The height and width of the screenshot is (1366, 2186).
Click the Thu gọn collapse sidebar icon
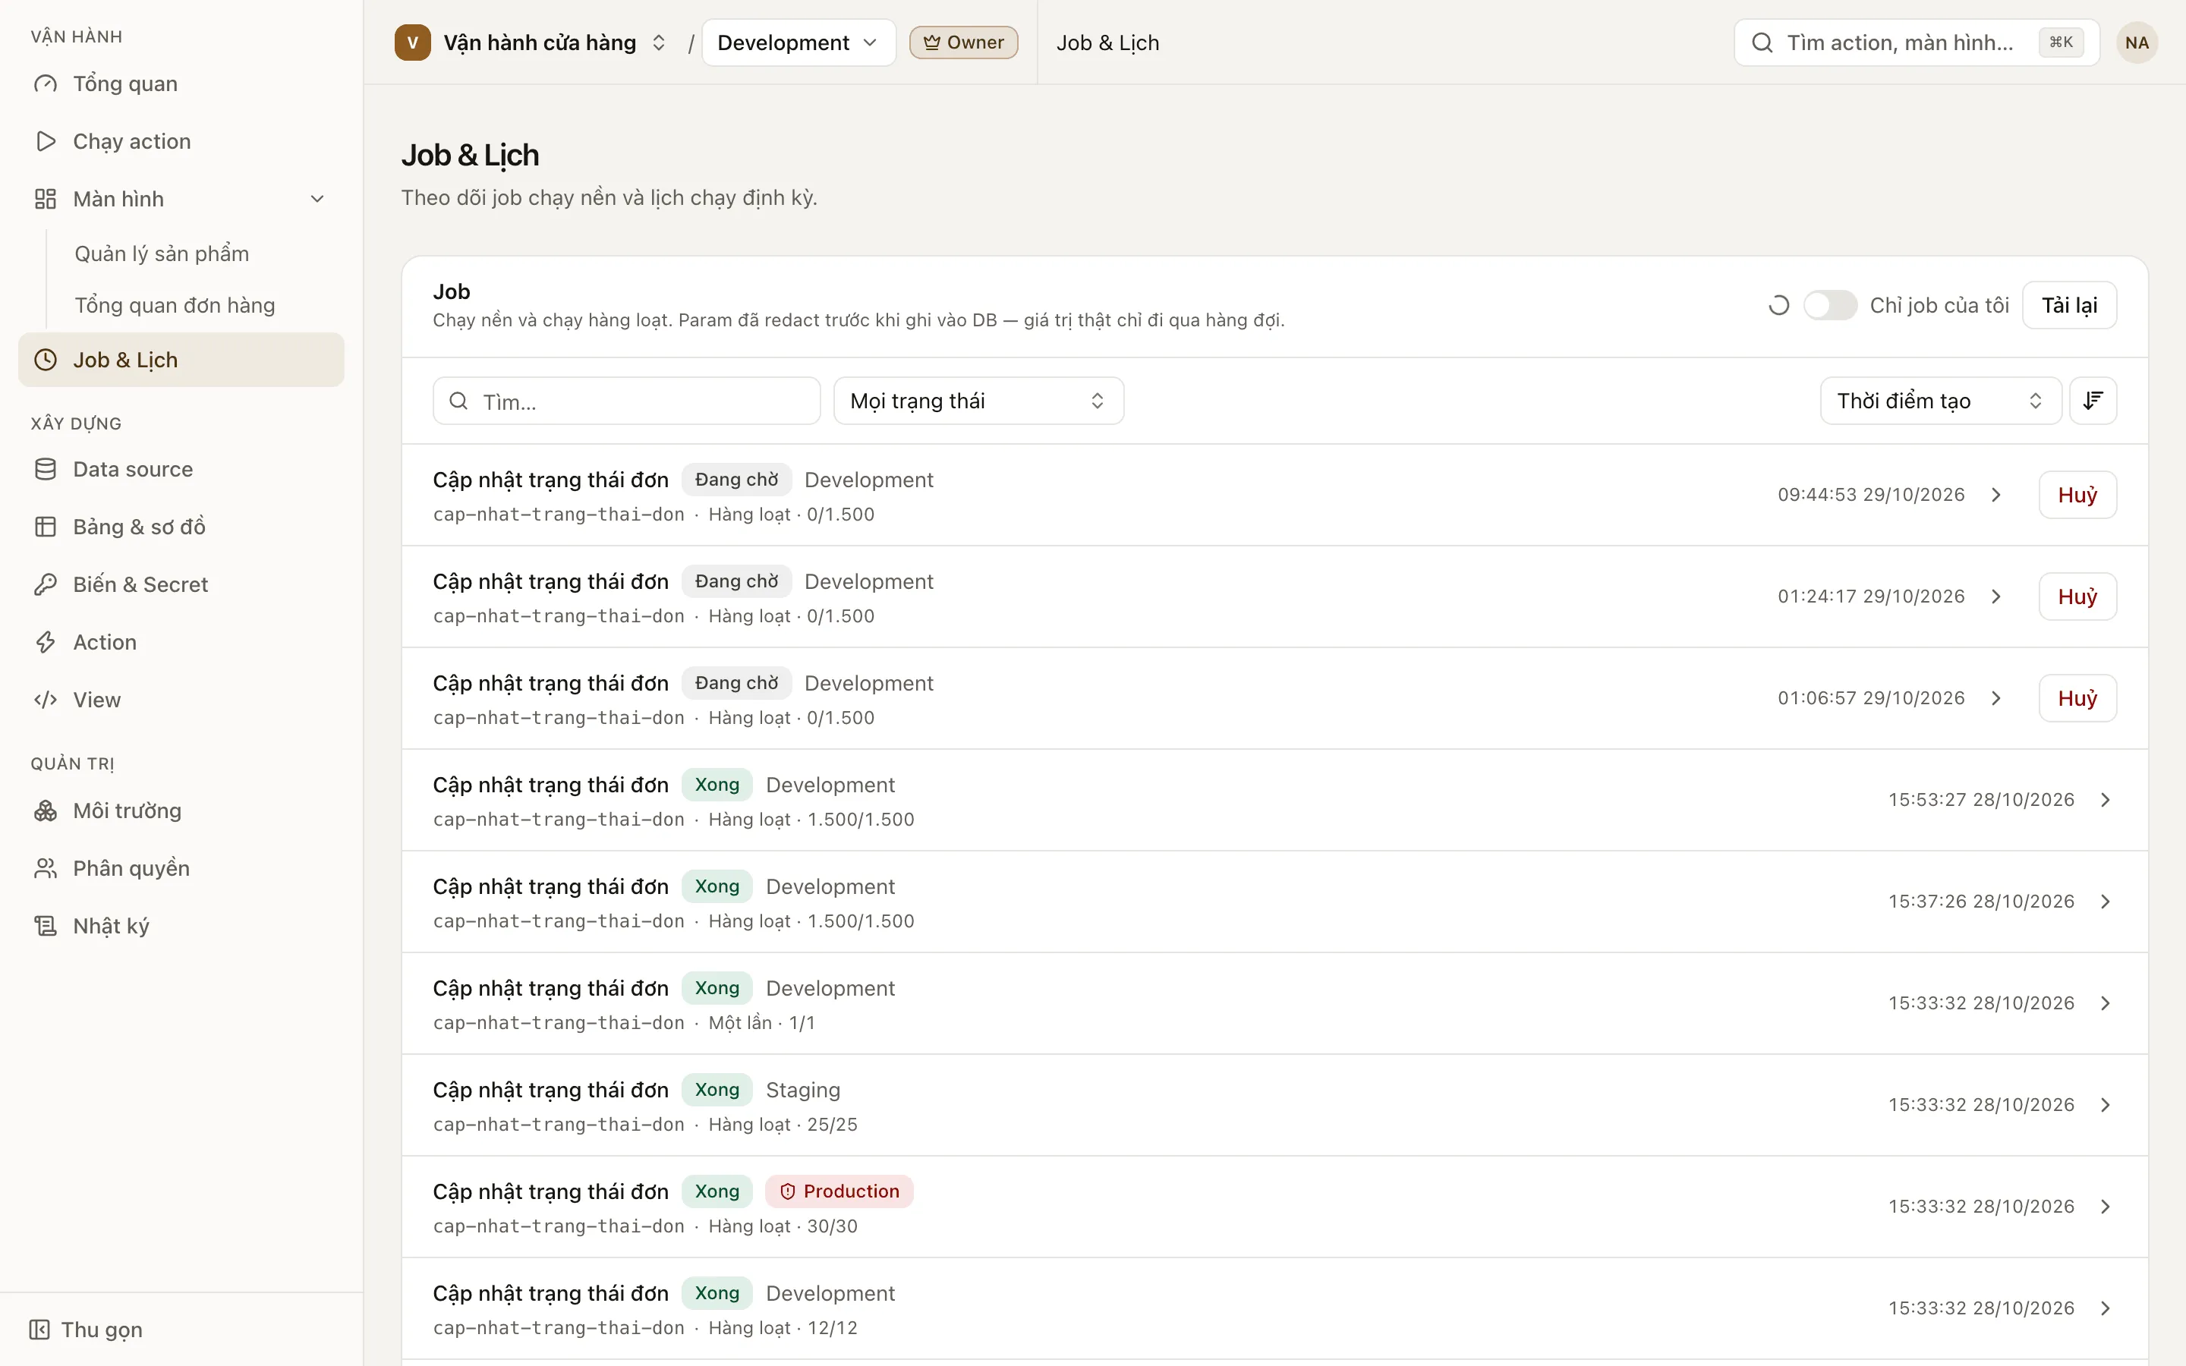coord(39,1330)
